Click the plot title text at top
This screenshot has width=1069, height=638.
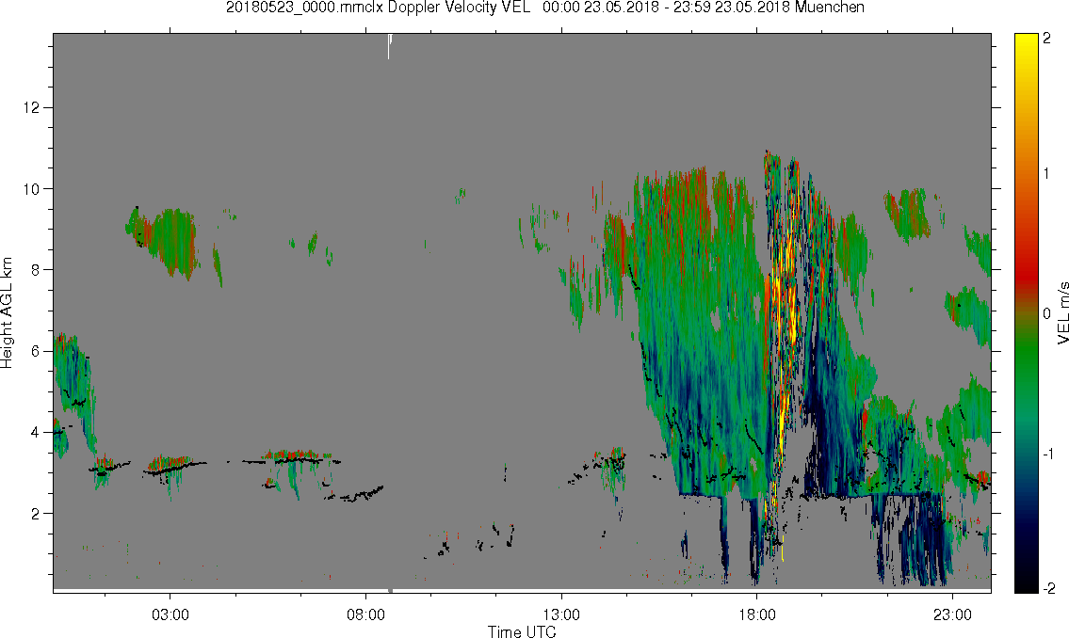(x=544, y=8)
